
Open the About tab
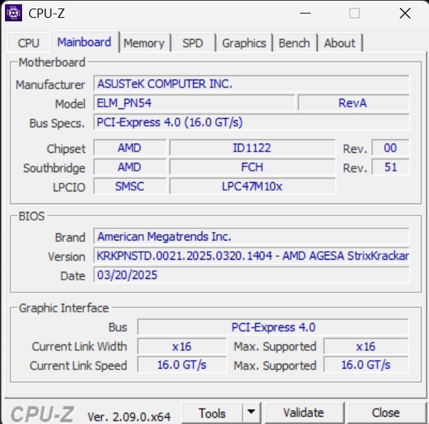click(x=339, y=43)
